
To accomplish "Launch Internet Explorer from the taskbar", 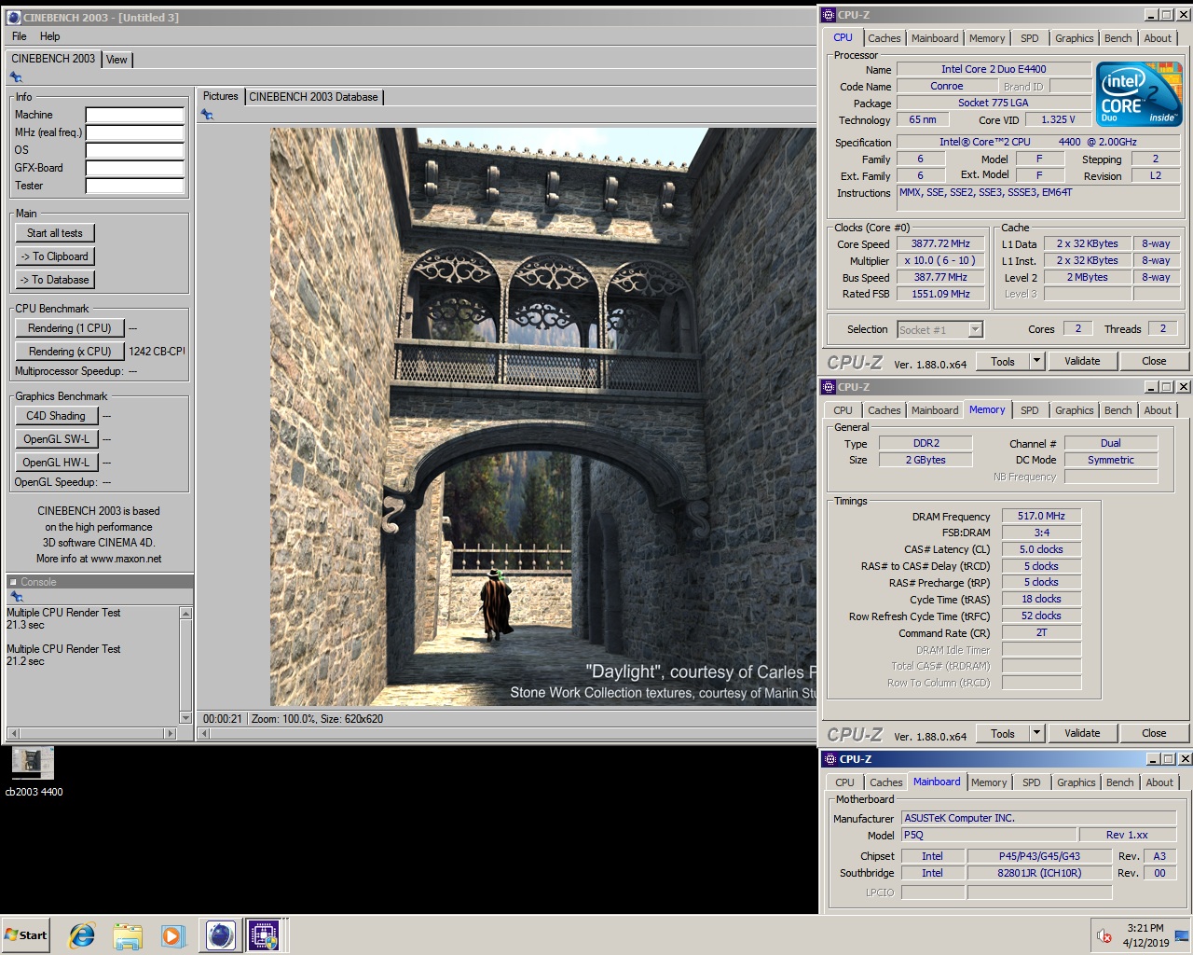I will click(82, 935).
